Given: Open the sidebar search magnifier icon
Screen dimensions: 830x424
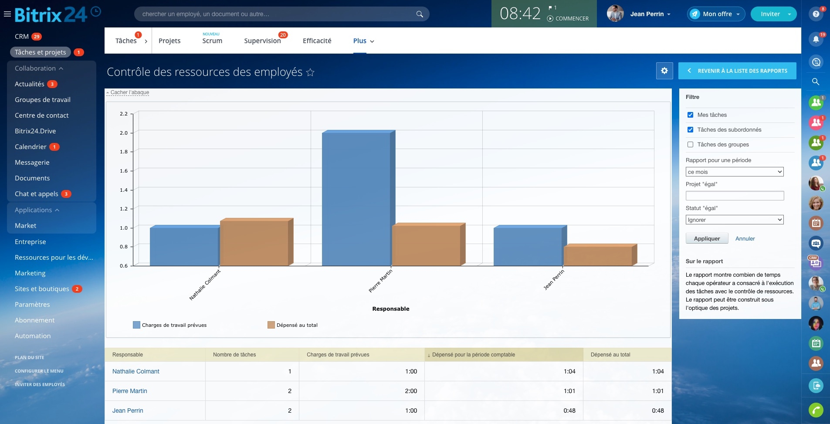Looking at the screenshot, I should 816,81.
